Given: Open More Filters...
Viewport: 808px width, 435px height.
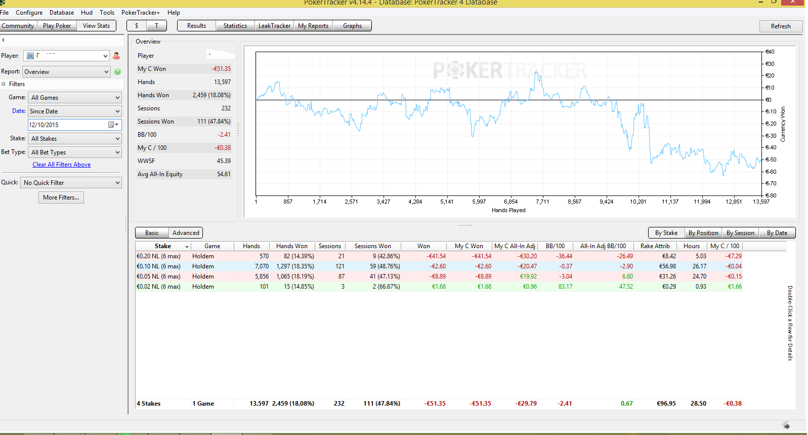Looking at the screenshot, I should (x=61, y=197).
